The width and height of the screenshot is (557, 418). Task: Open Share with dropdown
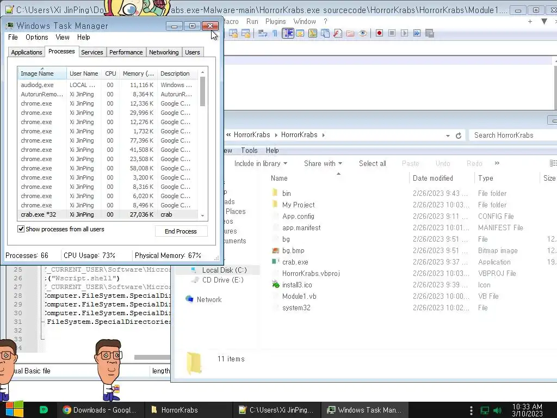[323, 163]
